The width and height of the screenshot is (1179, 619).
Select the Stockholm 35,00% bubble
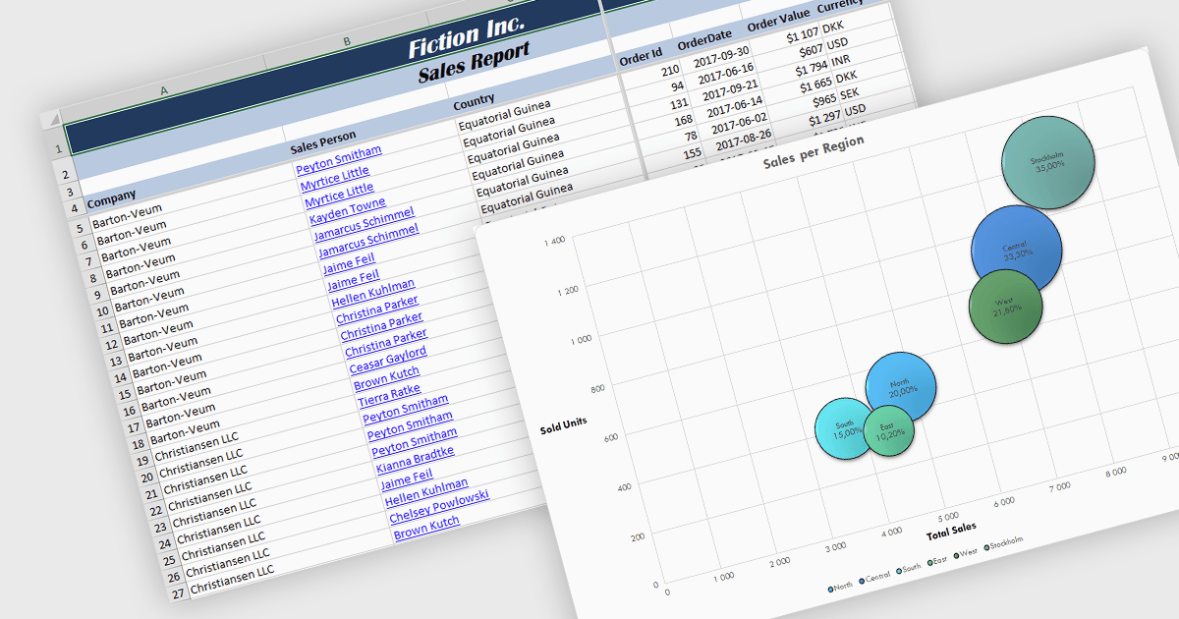click(x=1048, y=163)
